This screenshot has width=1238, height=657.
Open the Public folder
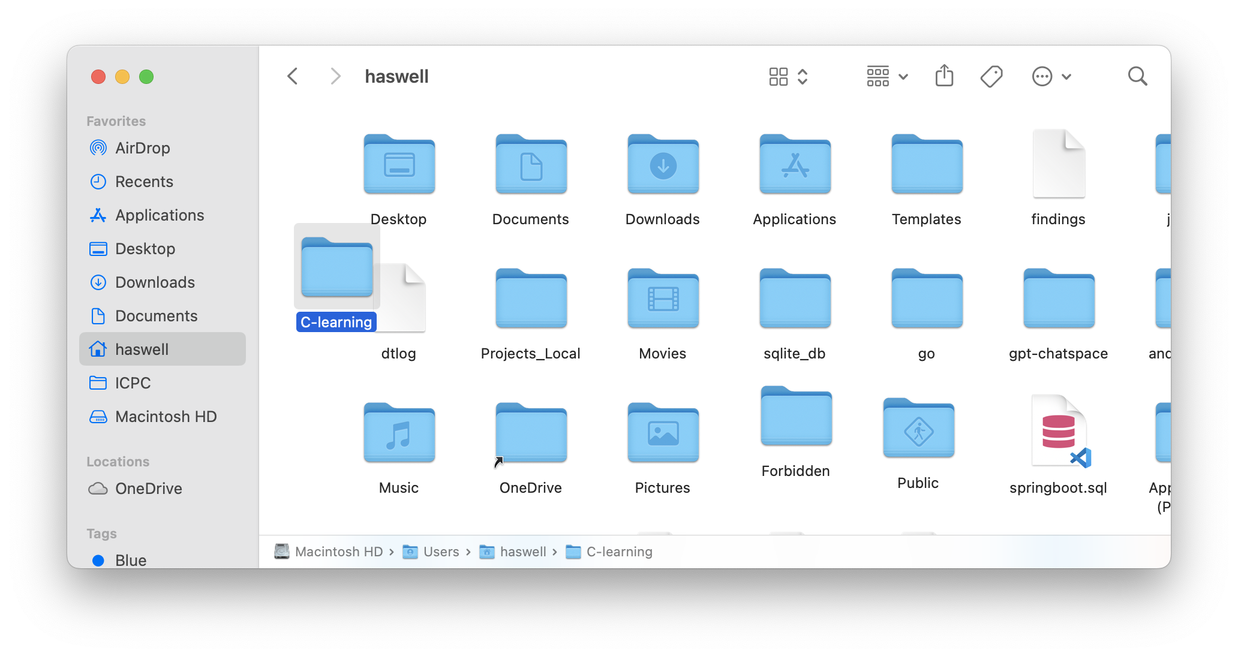(918, 429)
